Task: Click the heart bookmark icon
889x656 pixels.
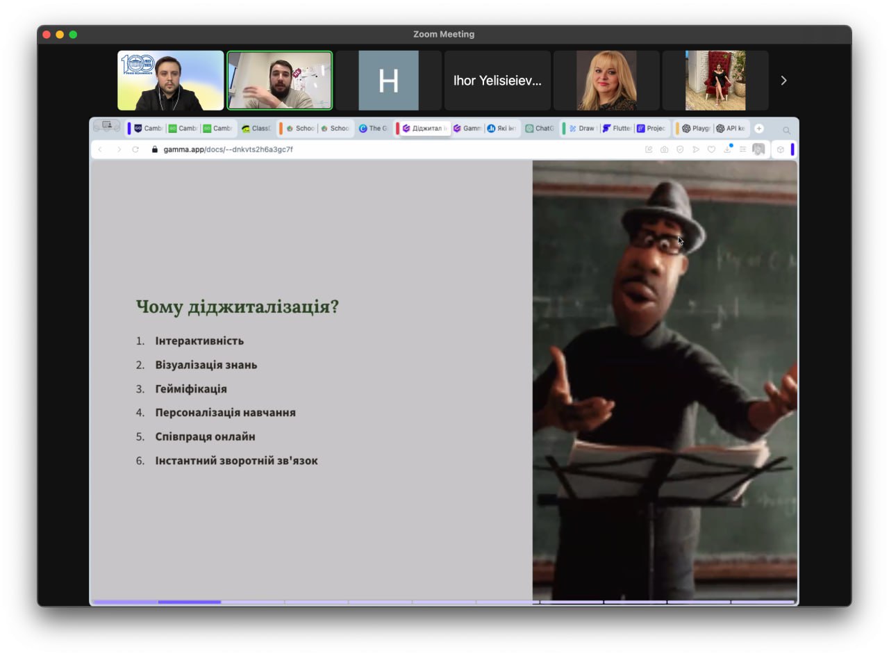Action: (x=712, y=149)
